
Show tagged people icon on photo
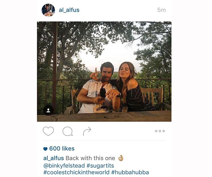[x=48, y=110]
